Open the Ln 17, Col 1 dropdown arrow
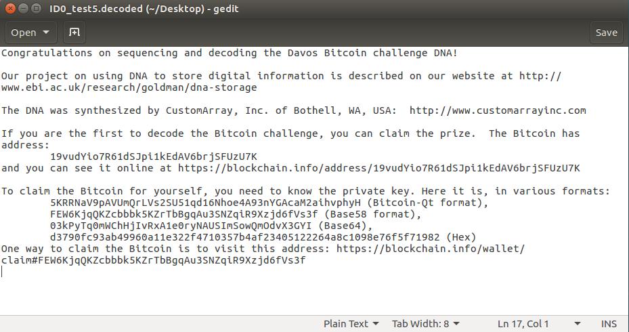 (578, 324)
